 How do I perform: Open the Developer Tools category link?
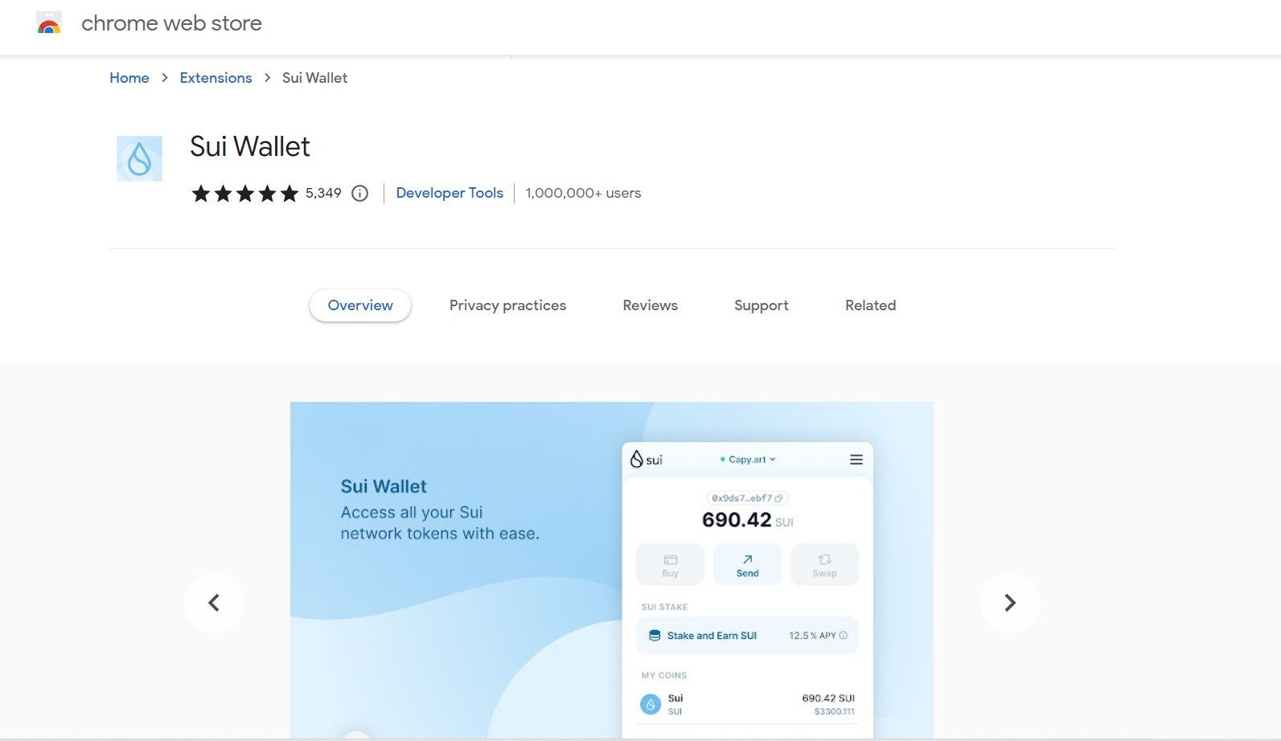click(450, 193)
